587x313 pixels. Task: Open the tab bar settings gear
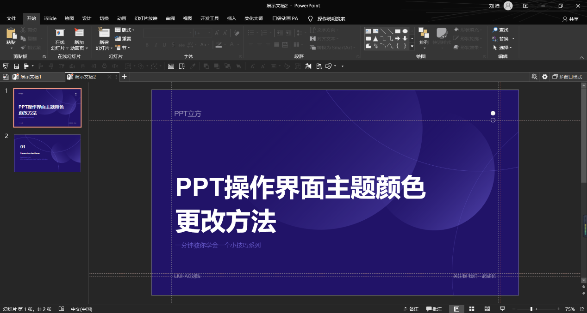click(x=545, y=77)
